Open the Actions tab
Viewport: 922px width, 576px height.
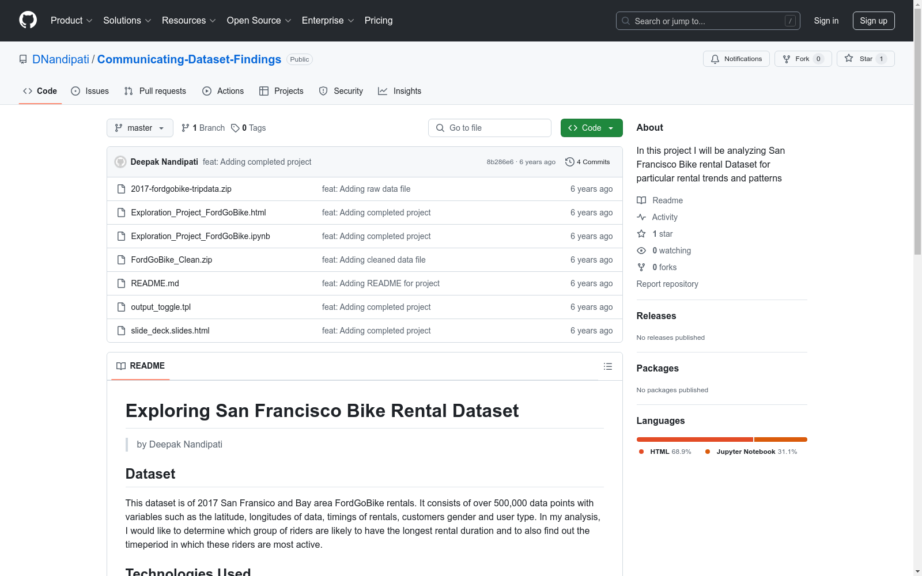pos(223,91)
